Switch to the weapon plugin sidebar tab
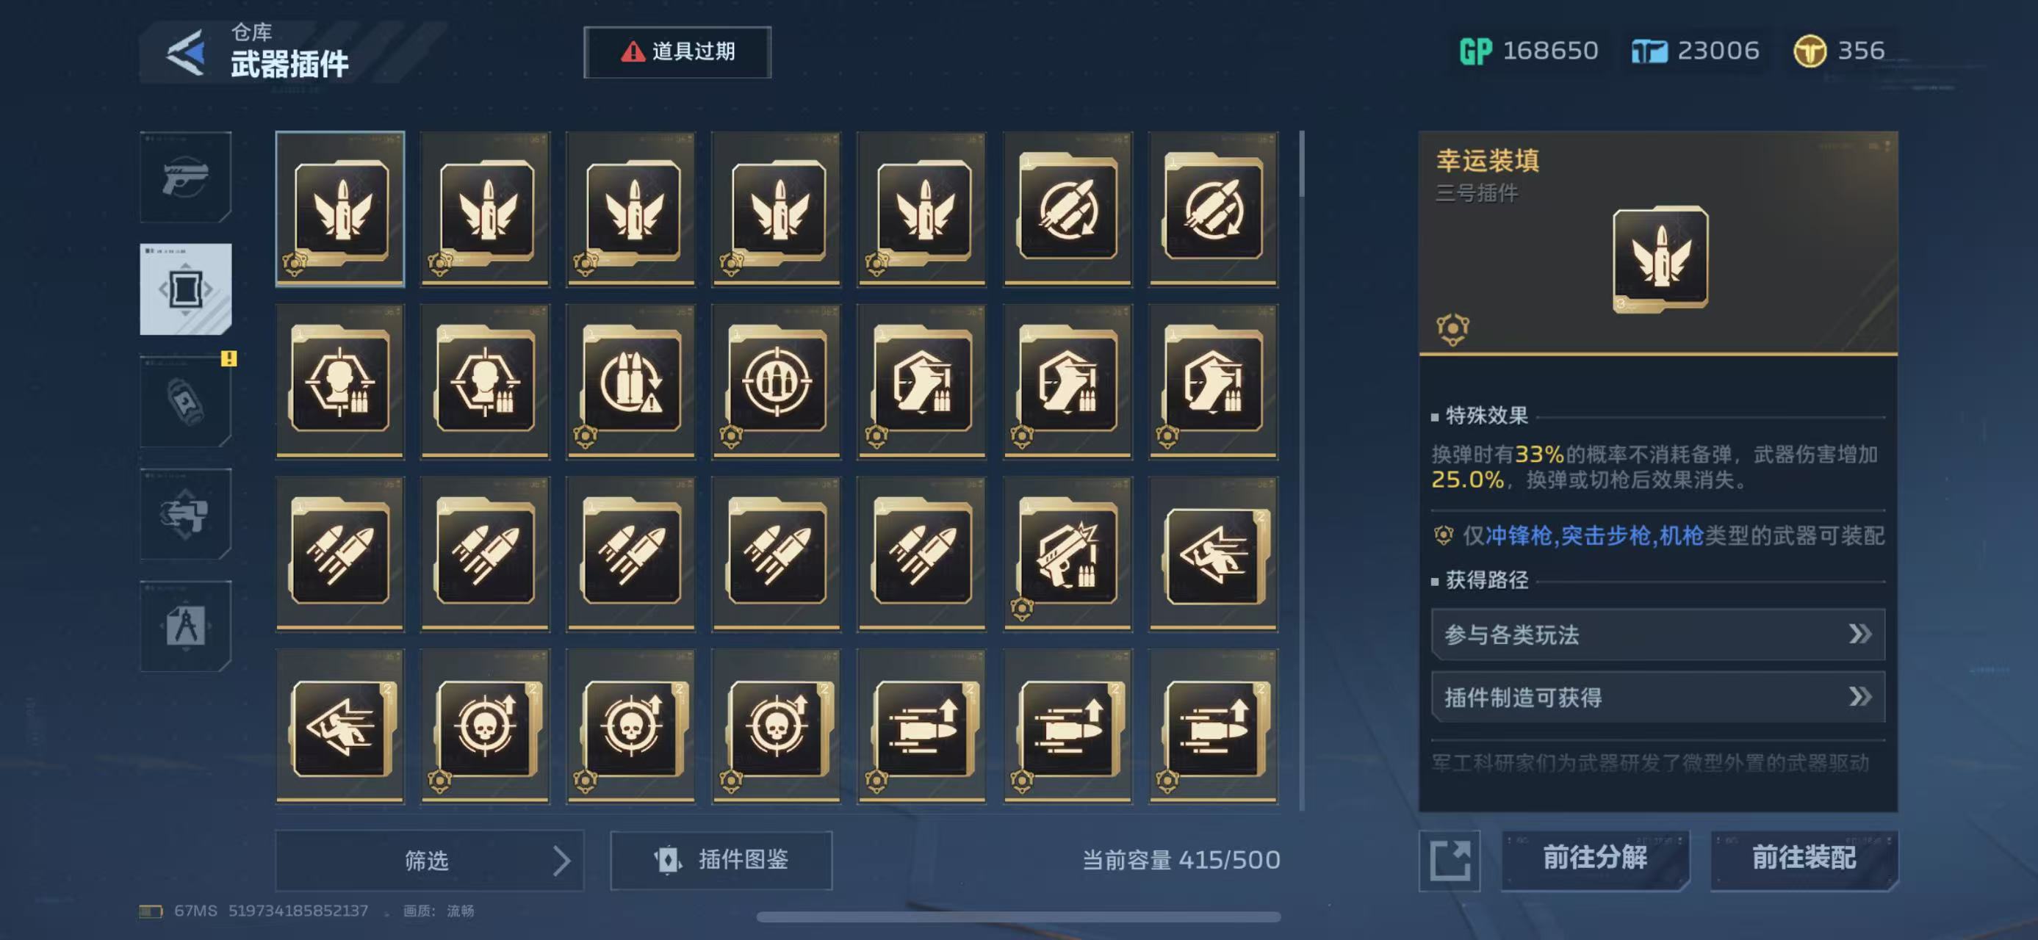2038x940 pixels. pyautogui.click(x=186, y=289)
